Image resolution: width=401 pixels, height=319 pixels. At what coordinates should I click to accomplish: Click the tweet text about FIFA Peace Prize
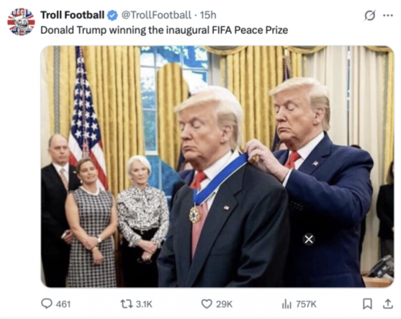point(164,30)
